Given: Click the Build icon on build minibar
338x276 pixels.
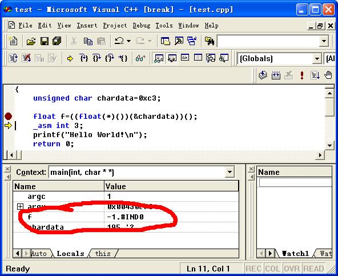Looking at the screenshot, I should [276, 75].
